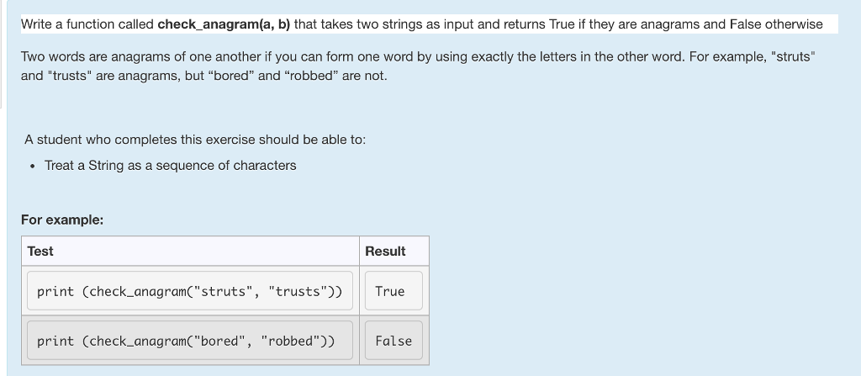Viewport: 861px width, 376px height.
Task: Click the highlighted sentence starting 'Write a function'
Action: [x=422, y=24]
